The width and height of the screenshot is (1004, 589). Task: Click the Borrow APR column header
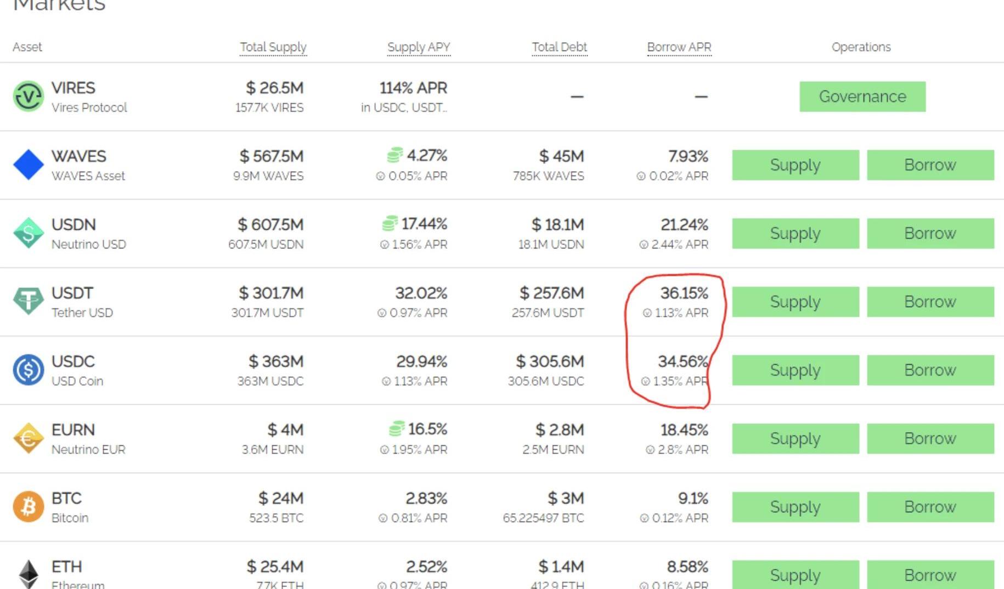click(x=679, y=47)
